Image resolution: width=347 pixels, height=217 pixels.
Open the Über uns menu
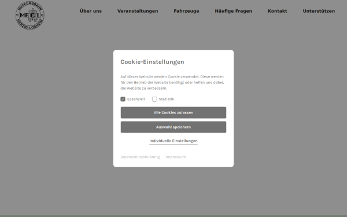click(91, 11)
